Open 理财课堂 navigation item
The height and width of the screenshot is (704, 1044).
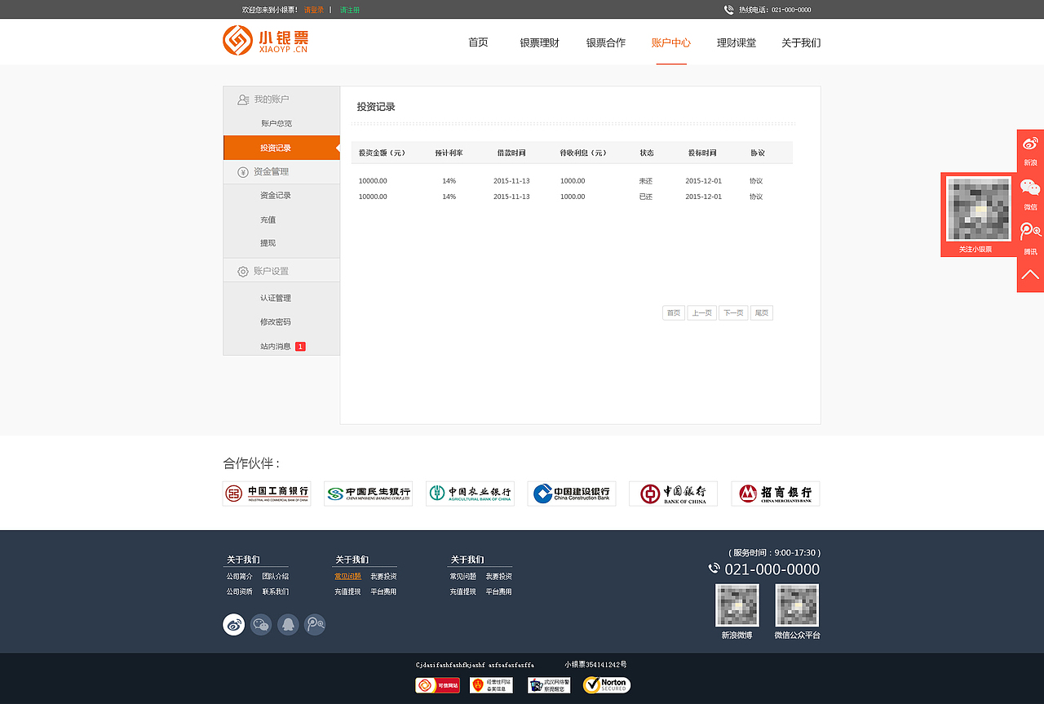[x=737, y=42]
